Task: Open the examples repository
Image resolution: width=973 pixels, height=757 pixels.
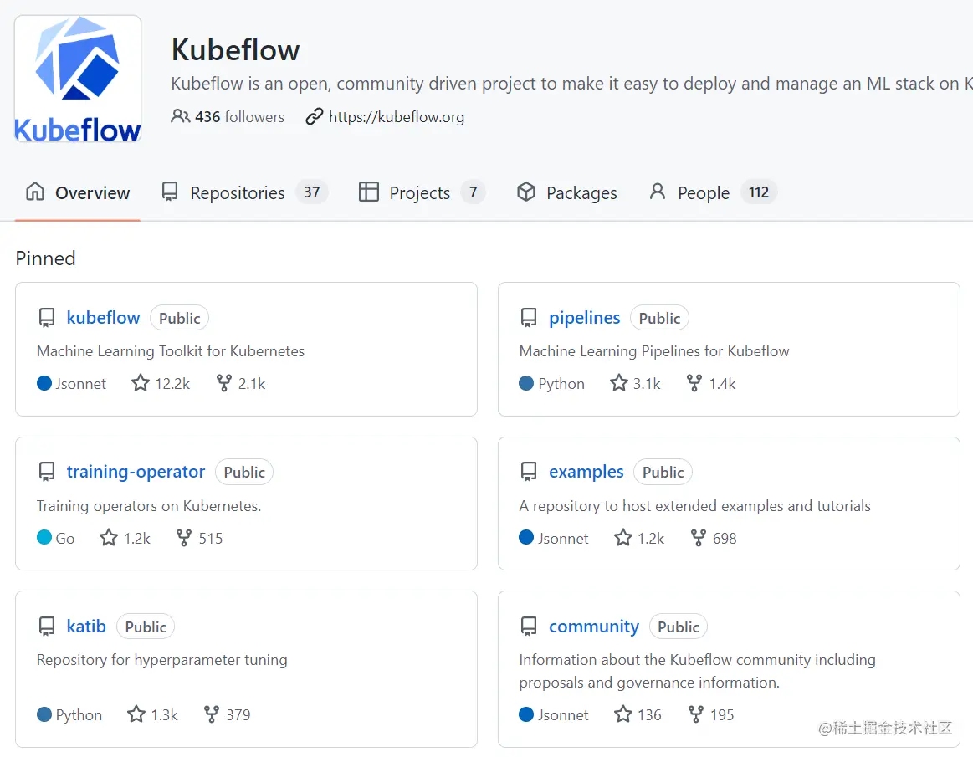Action: (586, 472)
